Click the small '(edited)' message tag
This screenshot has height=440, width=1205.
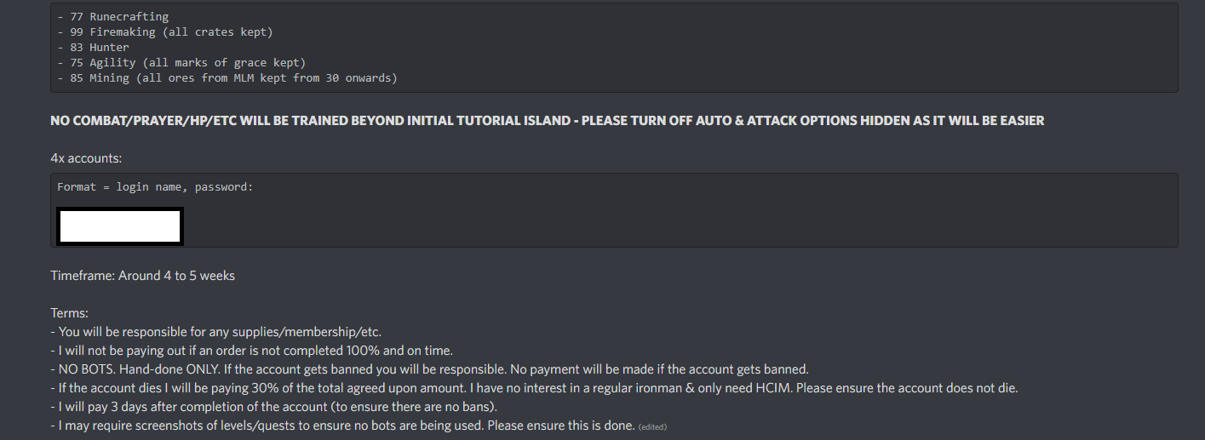pos(652,426)
